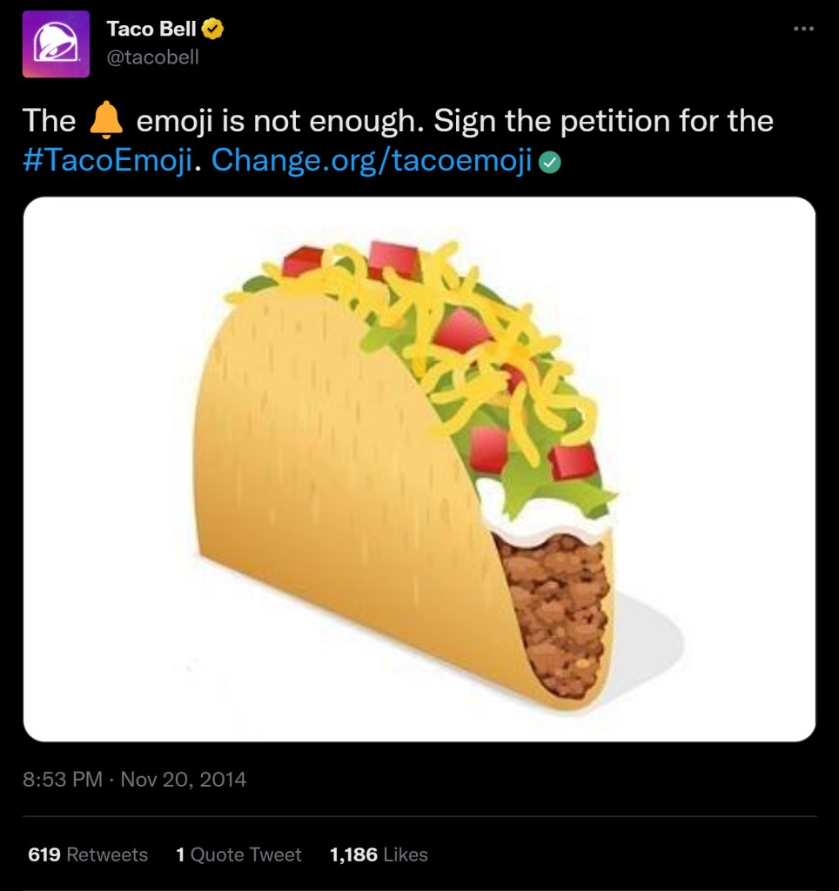
Task: Click the Nov 20, 2014 date
Action: 184,779
